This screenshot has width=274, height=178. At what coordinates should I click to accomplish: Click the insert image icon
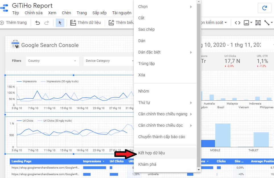pos(246,23)
